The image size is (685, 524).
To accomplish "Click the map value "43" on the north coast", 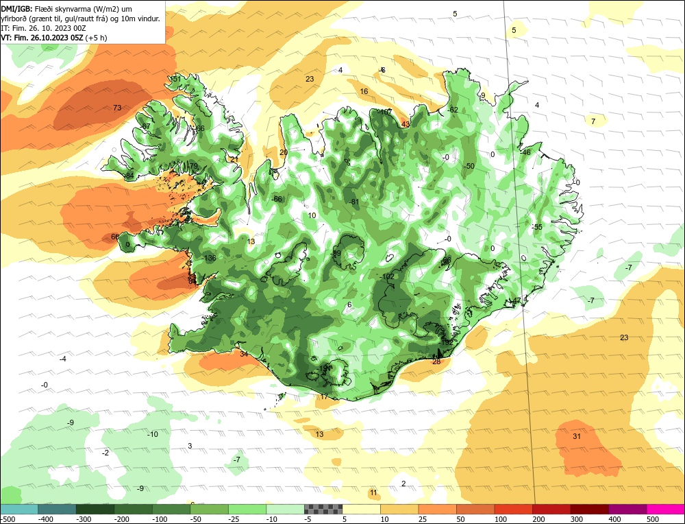I will (x=406, y=125).
